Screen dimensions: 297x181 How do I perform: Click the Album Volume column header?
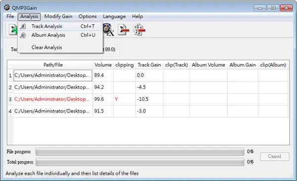tap(208, 65)
